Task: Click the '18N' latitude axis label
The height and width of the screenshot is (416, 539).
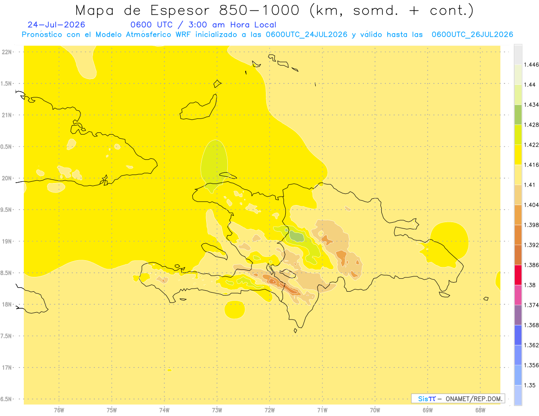Action: pyautogui.click(x=7, y=305)
